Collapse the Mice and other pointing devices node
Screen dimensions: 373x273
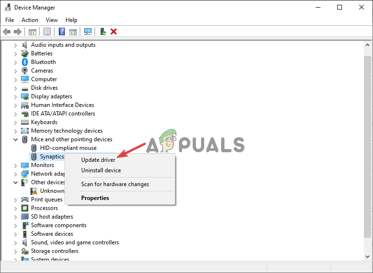[x=15, y=139]
